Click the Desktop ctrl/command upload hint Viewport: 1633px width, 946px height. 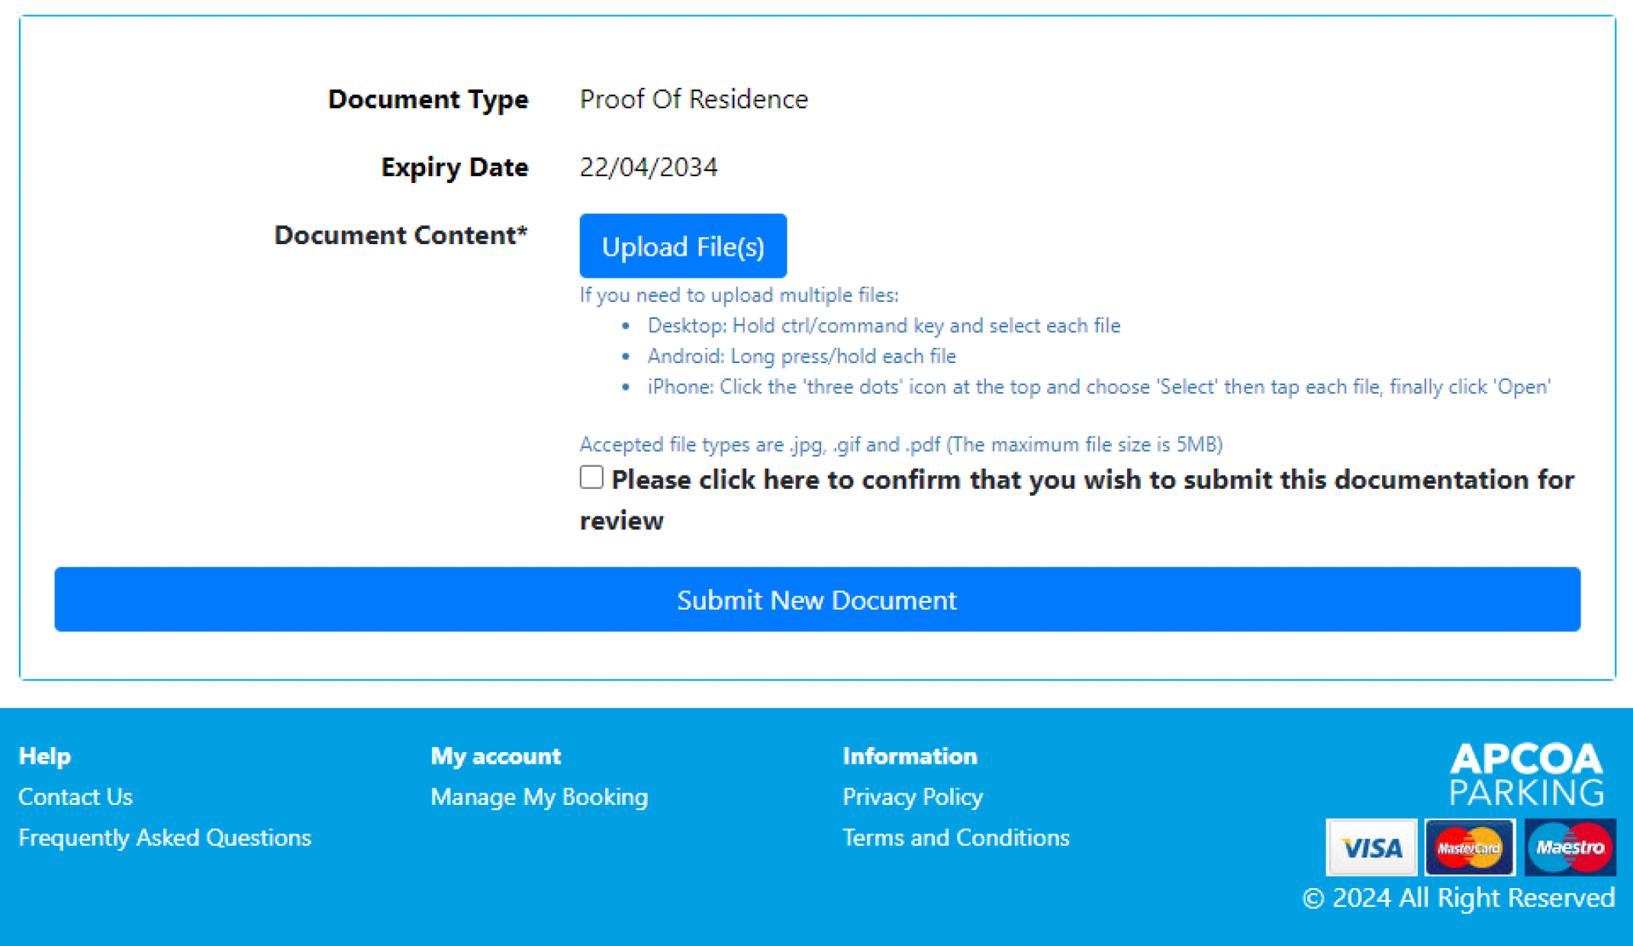click(x=884, y=326)
